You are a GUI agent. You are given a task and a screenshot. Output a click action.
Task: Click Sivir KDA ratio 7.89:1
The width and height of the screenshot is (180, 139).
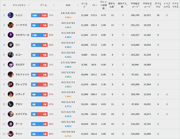[68, 96]
